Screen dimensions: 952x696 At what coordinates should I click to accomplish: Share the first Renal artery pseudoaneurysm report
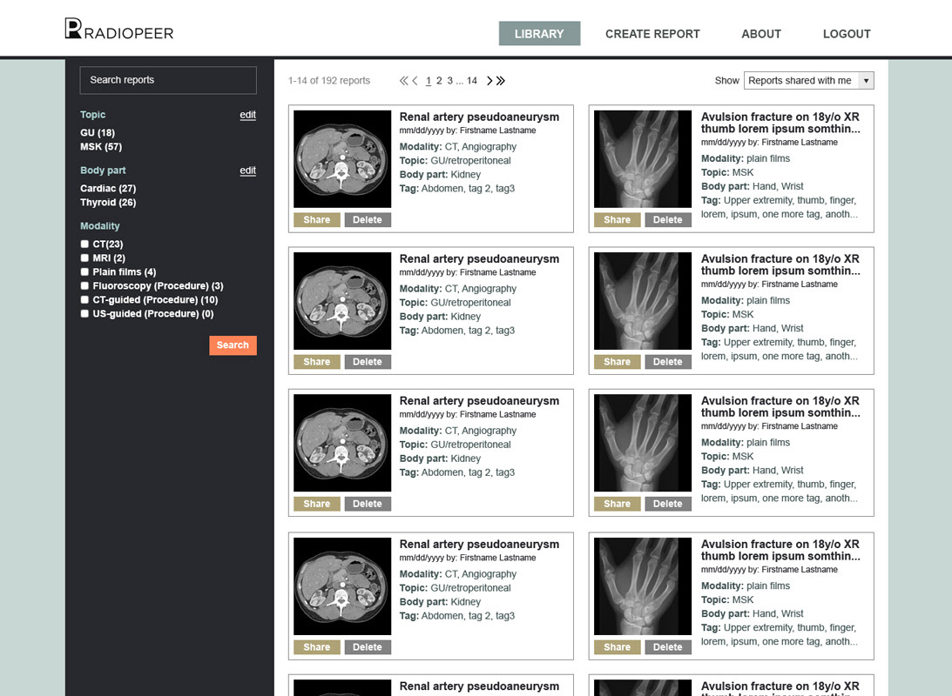click(x=317, y=219)
